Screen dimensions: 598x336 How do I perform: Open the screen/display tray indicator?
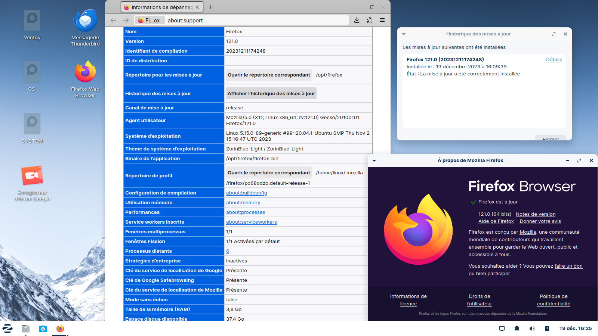[x=502, y=329]
